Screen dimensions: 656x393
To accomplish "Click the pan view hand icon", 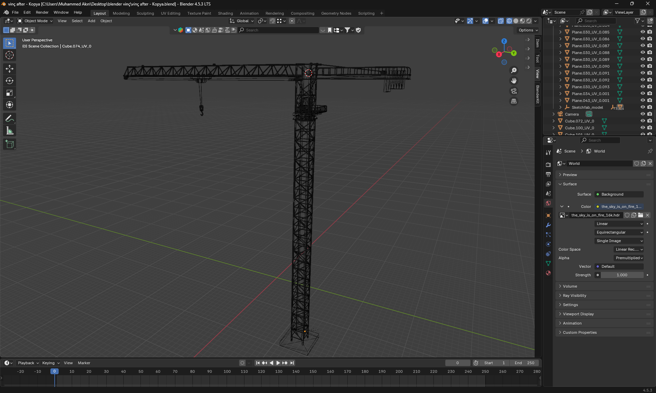I will (514, 81).
